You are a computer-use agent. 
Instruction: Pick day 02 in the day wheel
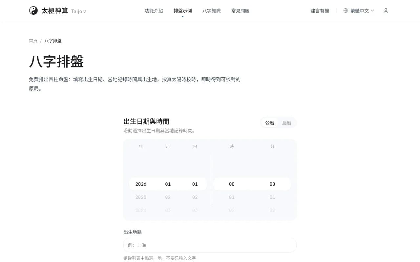(195, 197)
